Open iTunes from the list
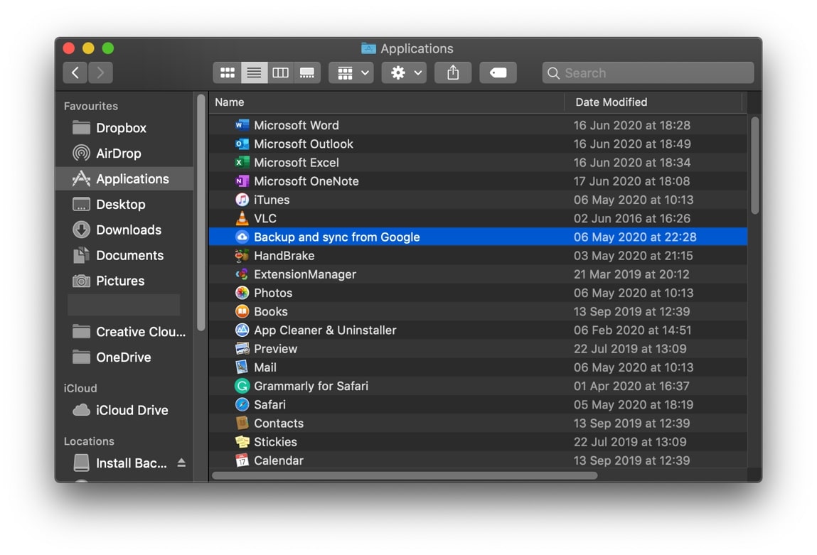 pos(271,200)
